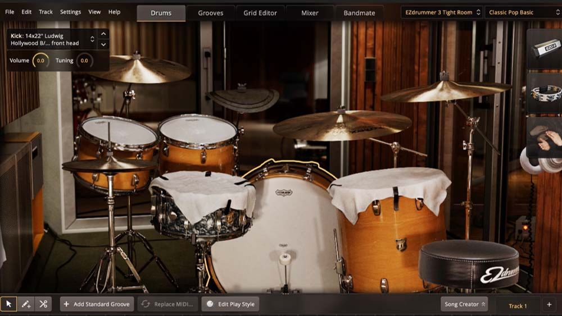Click the large ride cymbal
The image size is (562, 316).
pos(342,125)
